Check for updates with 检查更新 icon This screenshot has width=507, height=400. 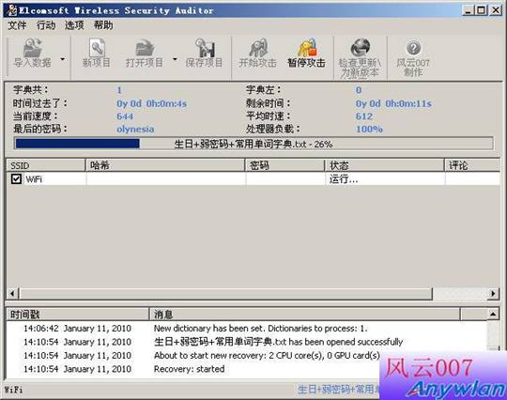coord(360,48)
